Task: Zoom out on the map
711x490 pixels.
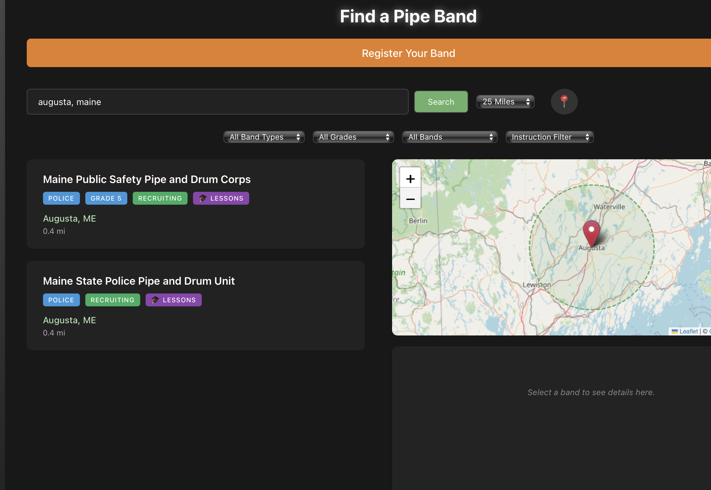Action: 410,199
